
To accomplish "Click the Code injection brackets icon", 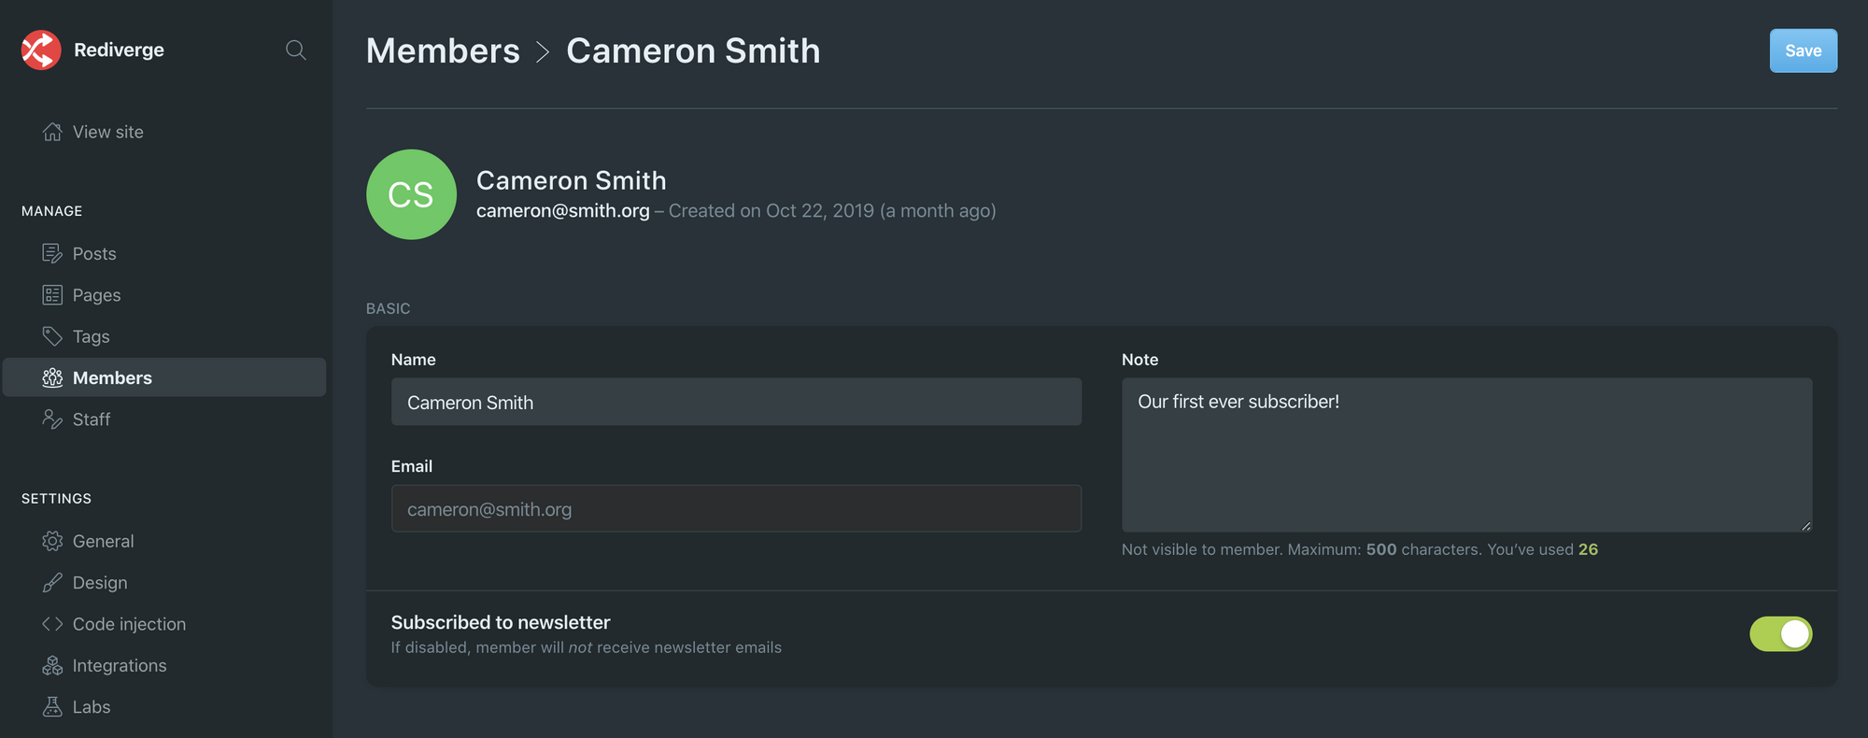I will [x=52, y=624].
